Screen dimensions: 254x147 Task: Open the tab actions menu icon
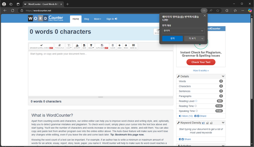coord(18,4)
